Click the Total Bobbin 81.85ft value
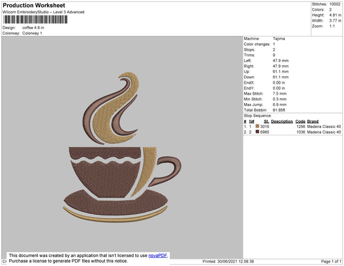Viewport: 344px width, 266px height. tap(279, 110)
